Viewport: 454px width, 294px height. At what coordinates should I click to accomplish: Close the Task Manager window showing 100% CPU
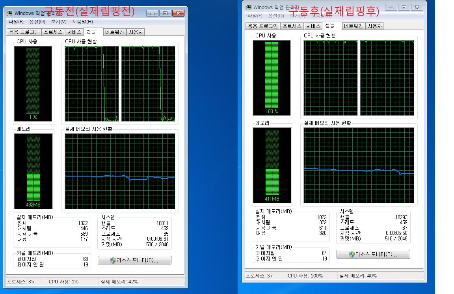(417, 7)
